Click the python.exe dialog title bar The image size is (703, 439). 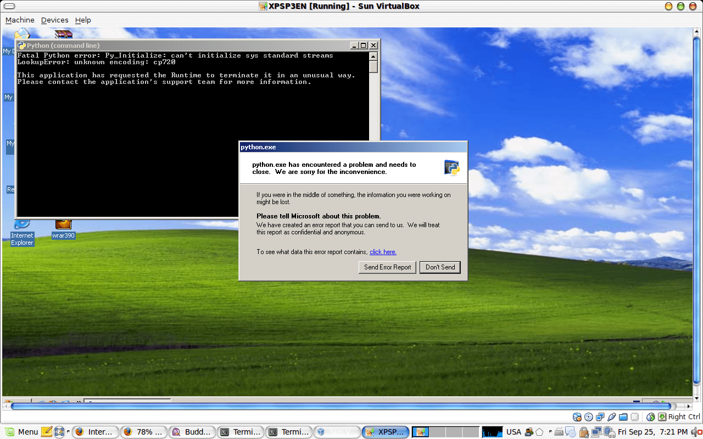[353, 147]
